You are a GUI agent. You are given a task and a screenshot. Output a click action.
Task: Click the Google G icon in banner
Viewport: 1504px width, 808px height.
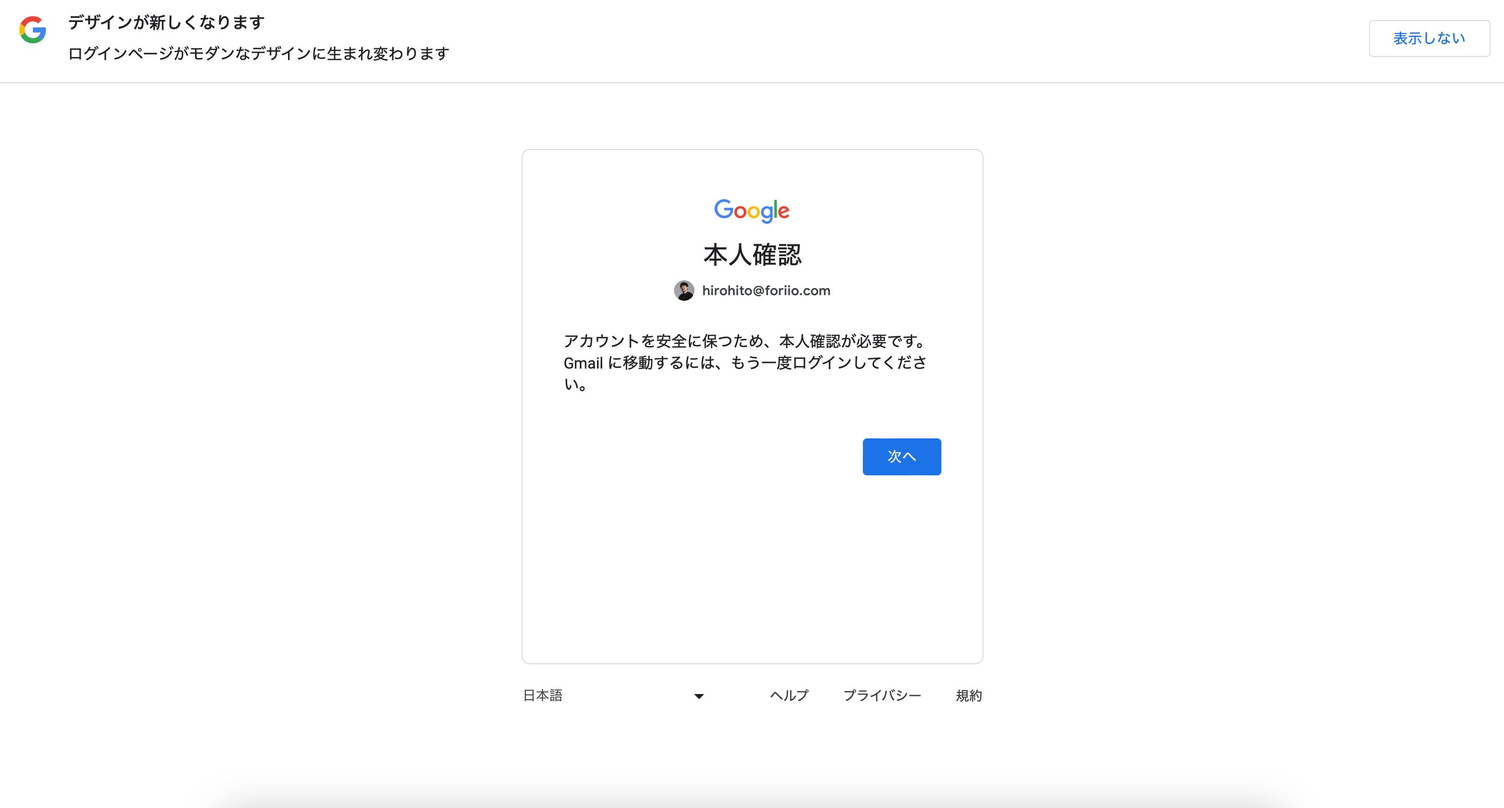33,30
